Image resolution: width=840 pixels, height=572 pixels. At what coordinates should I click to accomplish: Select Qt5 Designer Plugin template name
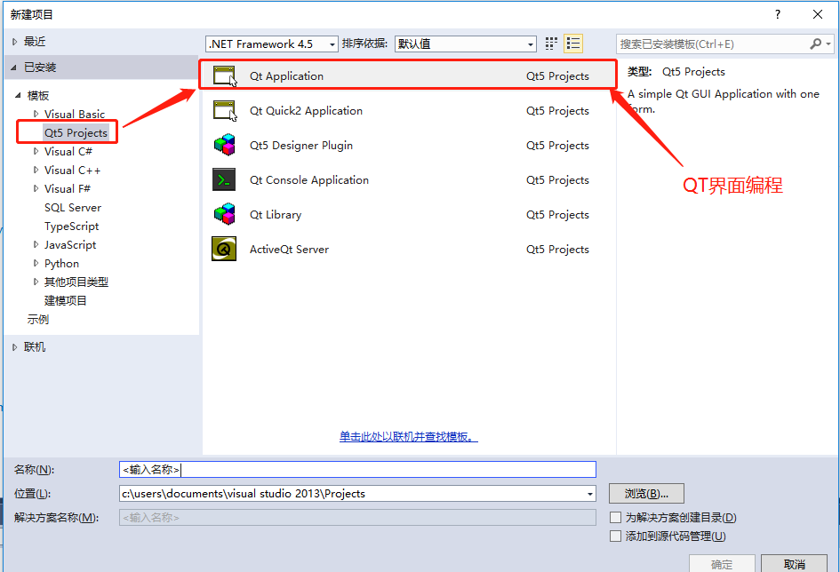301,146
